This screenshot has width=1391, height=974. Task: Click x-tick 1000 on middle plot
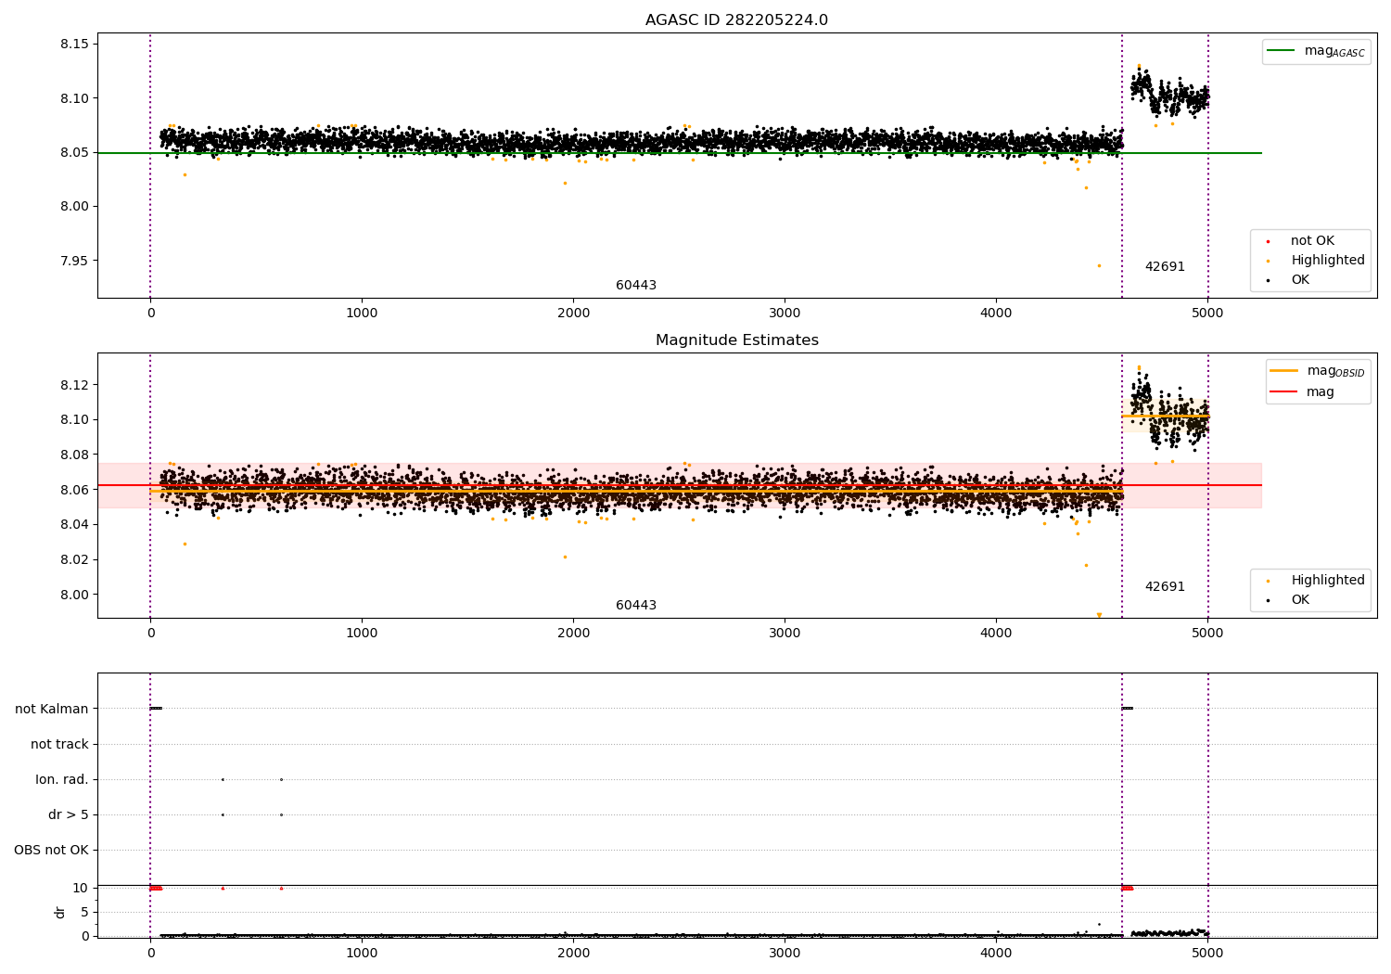pyautogui.click(x=362, y=634)
